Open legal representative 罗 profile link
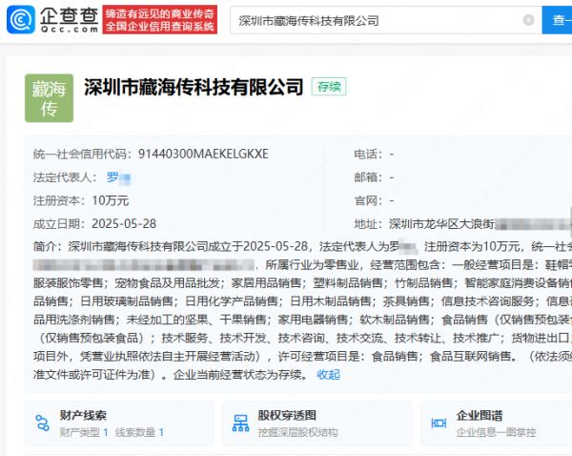The image size is (572, 456). click(112, 176)
